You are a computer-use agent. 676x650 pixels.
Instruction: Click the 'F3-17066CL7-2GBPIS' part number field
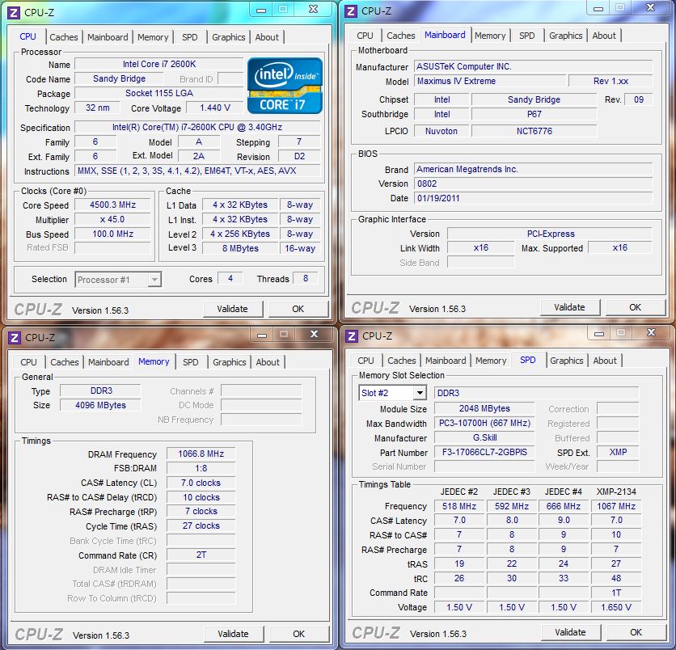[x=484, y=452]
